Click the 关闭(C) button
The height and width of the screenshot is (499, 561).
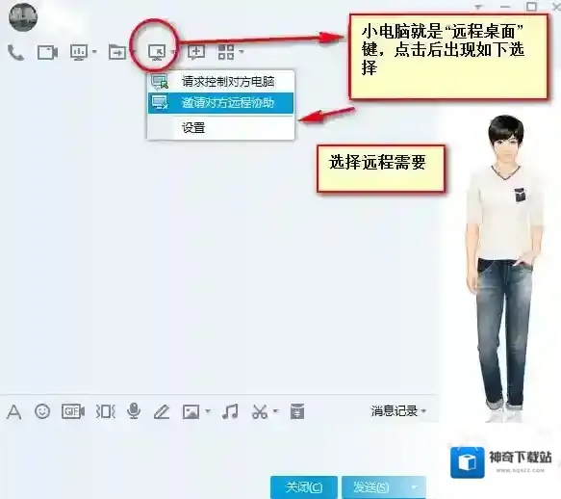coord(304,487)
